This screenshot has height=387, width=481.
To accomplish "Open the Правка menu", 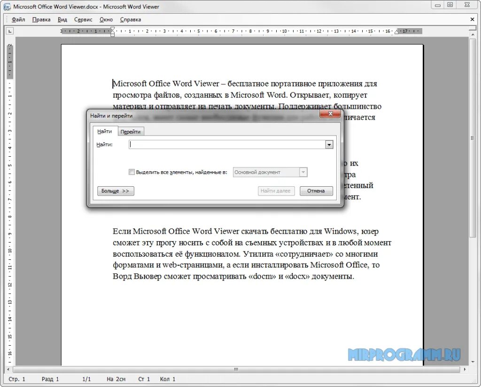I will [x=41, y=20].
